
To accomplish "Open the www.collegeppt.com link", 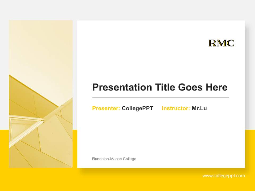I will coord(224,176).
